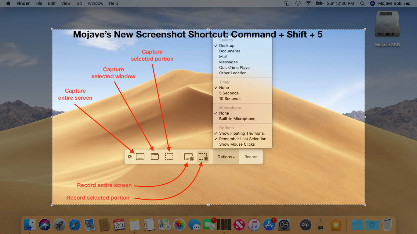Open the Mojave Bob user menu
The height and width of the screenshot is (234, 417).
point(390,3)
